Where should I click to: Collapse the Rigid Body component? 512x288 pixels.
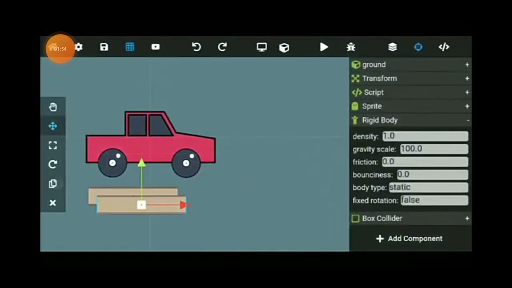point(410,120)
